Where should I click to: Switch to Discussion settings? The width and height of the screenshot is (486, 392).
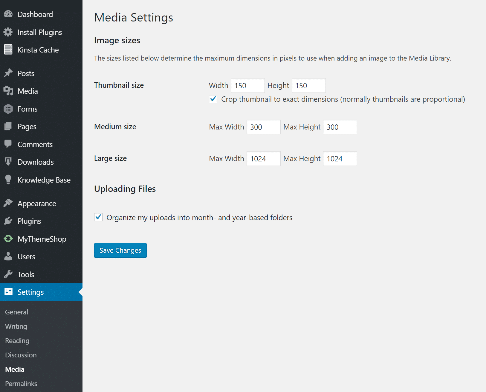pyautogui.click(x=21, y=355)
